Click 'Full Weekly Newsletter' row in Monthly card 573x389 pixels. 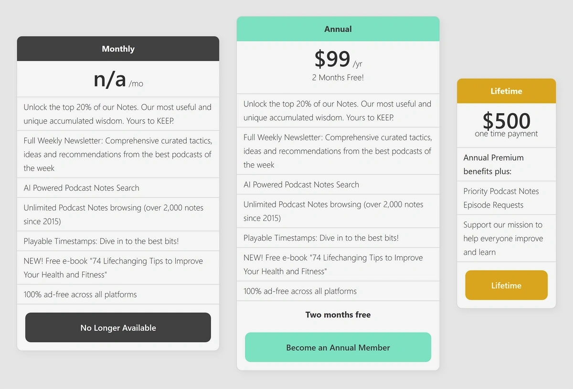coord(118,154)
